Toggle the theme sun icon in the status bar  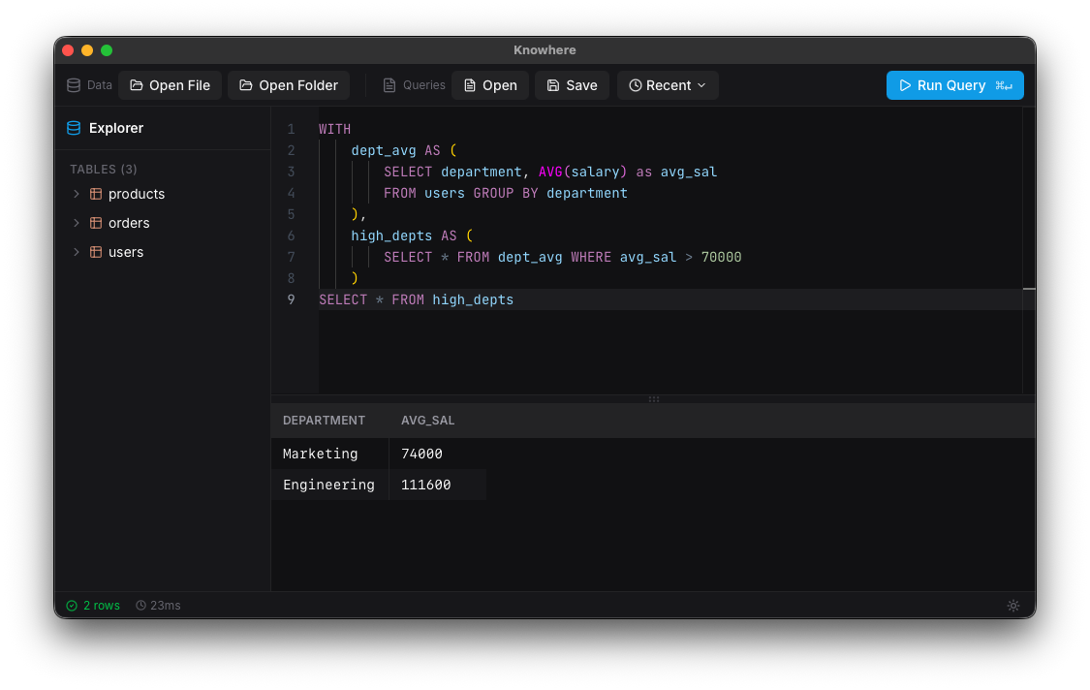(x=1013, y=605)
